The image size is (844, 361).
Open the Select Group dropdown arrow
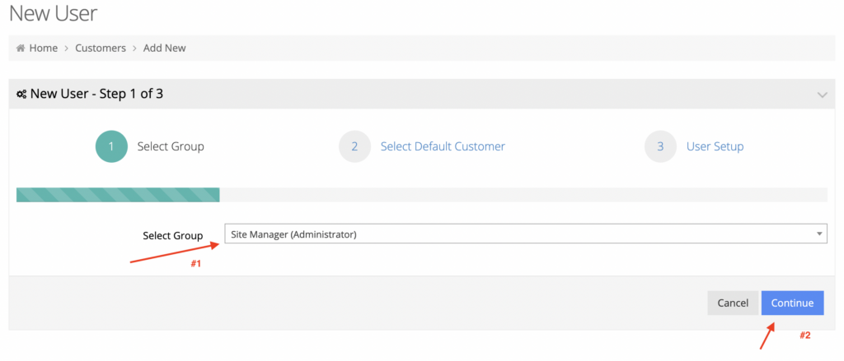click(x=819, y=234)
